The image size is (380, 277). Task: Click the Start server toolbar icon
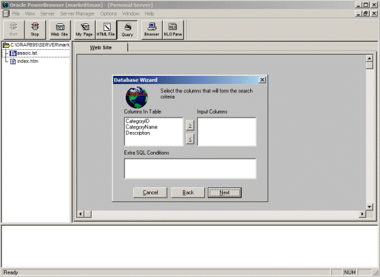click(x=14, y=29)
